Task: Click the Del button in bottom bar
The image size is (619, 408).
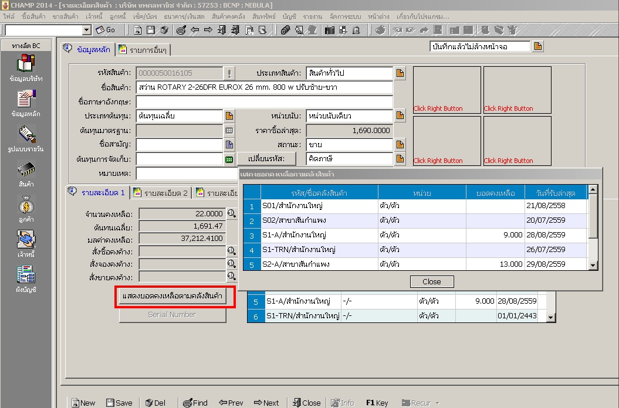Action: click(155, 403)
